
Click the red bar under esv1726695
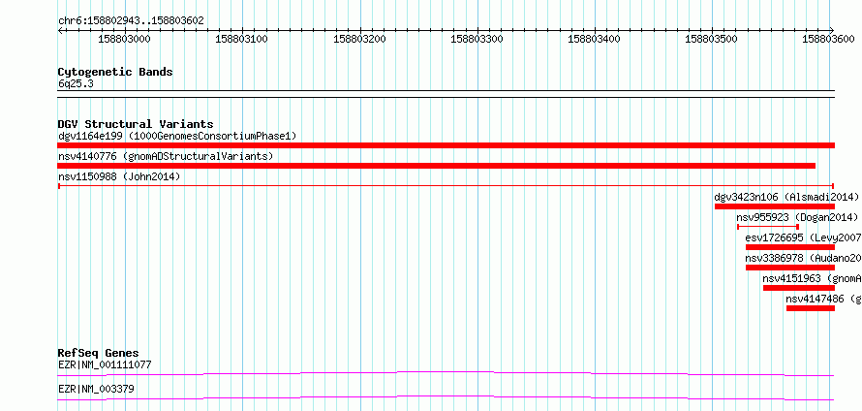click(x=790, y=247)
